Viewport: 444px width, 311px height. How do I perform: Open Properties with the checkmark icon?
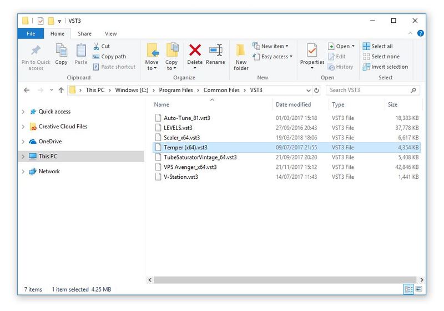pyautogui.click(x=312, y=52)
